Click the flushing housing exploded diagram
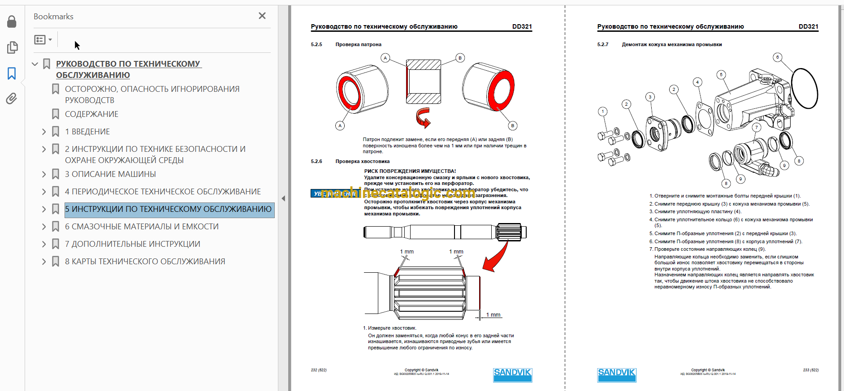Viewport: 844px width, 391px height. pos(708,120)
